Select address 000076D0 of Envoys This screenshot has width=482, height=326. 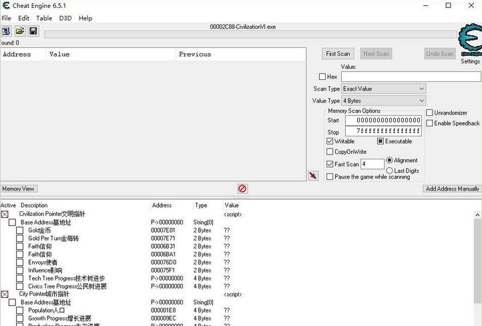[164, 262]
